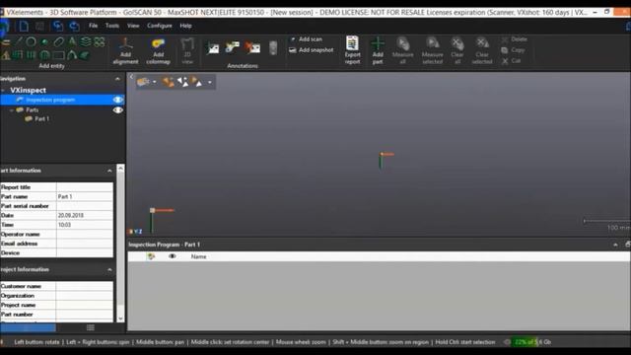Collapse the VXinspect tree node
This screenshot has height=355, width=631.
tap(3, 91)
